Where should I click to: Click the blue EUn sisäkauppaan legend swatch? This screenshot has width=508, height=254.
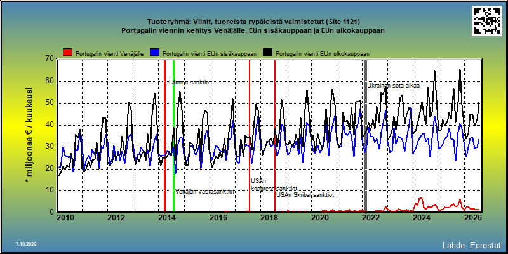click(154, 53)
